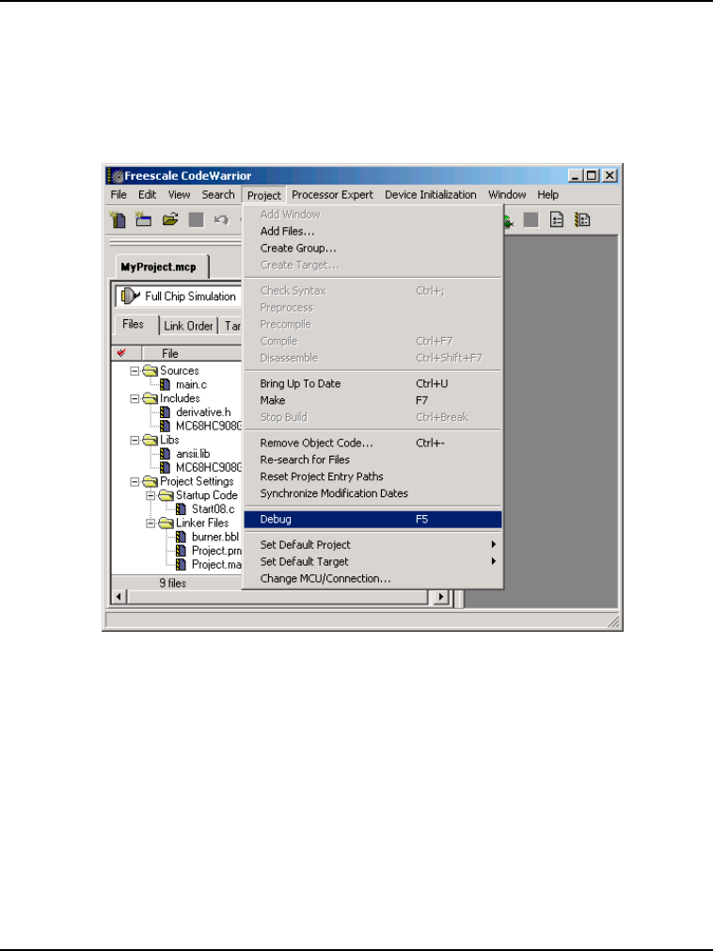Select main.c in the project tree
The image size is (713, 951).
tap(192, 384)
